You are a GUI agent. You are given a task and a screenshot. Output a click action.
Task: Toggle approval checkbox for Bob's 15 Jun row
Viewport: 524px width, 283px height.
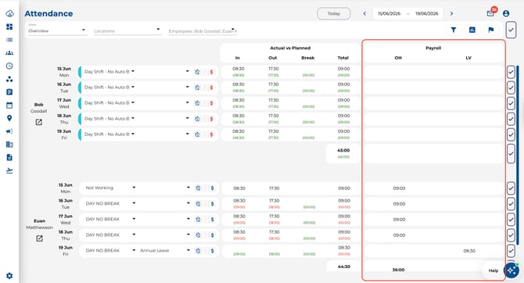(511, 72)
